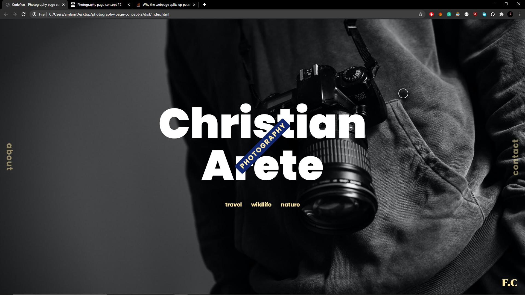This screenshot has height=295, width=525.
Task: Switch to the 'Why the webpage splits up' tab
Action: [x=166, y=5]
